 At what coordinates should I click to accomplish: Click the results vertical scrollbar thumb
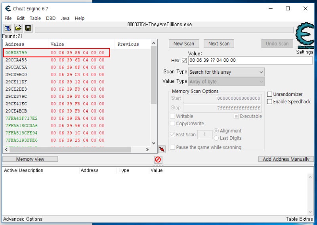coord(154,75)
